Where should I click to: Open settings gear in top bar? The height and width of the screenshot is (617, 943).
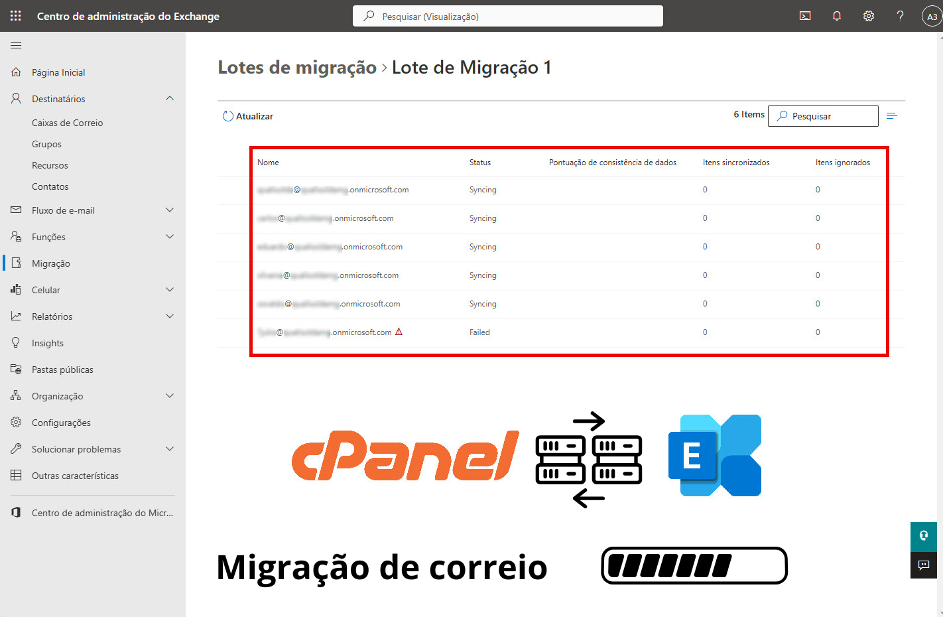click(869, 16)
